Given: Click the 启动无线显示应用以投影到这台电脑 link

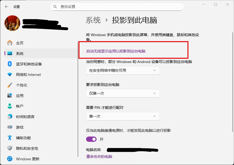Looking at the screenshot, I should pyautogui.click(x=116, y=51).
